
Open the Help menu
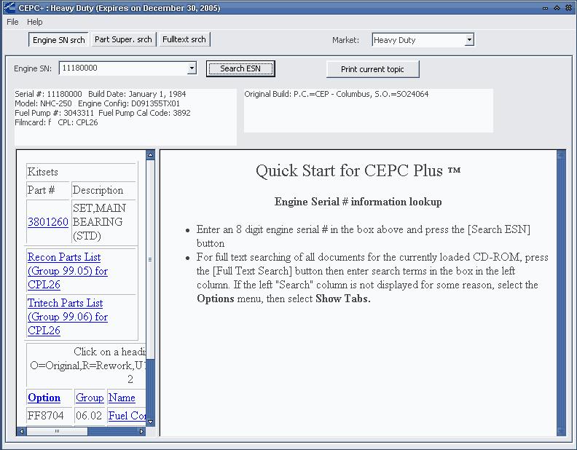34,22
